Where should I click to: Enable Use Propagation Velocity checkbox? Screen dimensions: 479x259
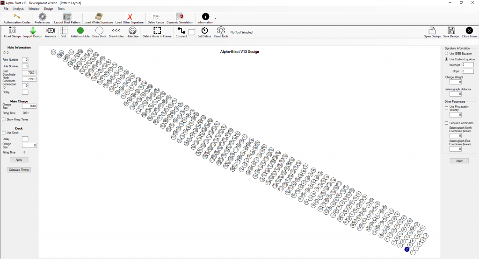(446, 108)
